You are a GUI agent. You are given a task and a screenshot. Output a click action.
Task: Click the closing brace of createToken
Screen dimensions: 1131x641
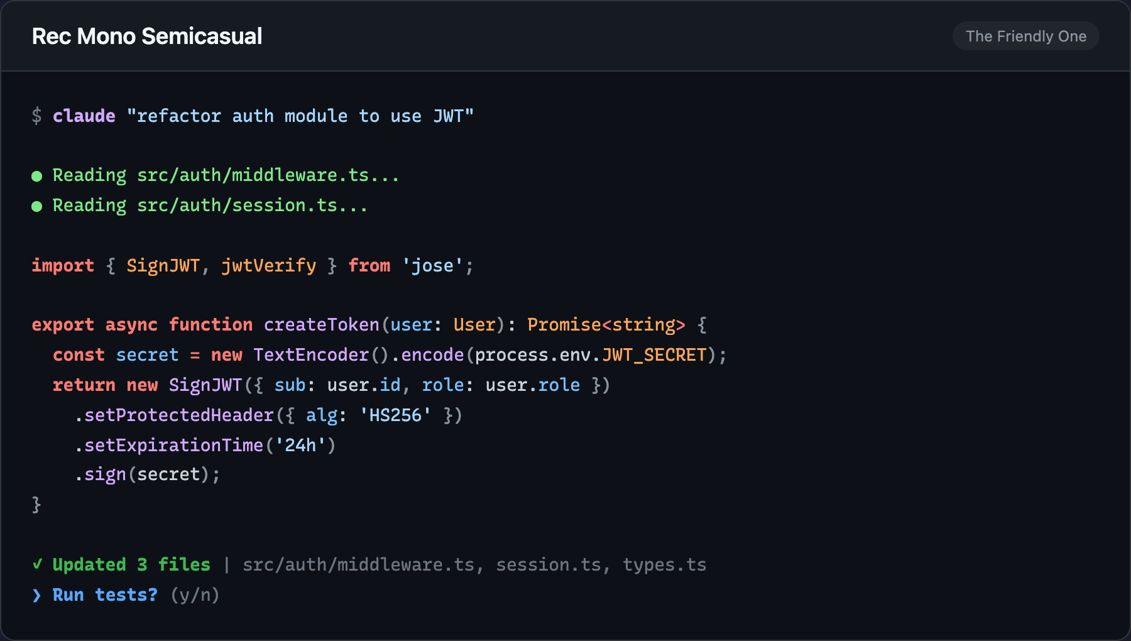coord(37,504)
